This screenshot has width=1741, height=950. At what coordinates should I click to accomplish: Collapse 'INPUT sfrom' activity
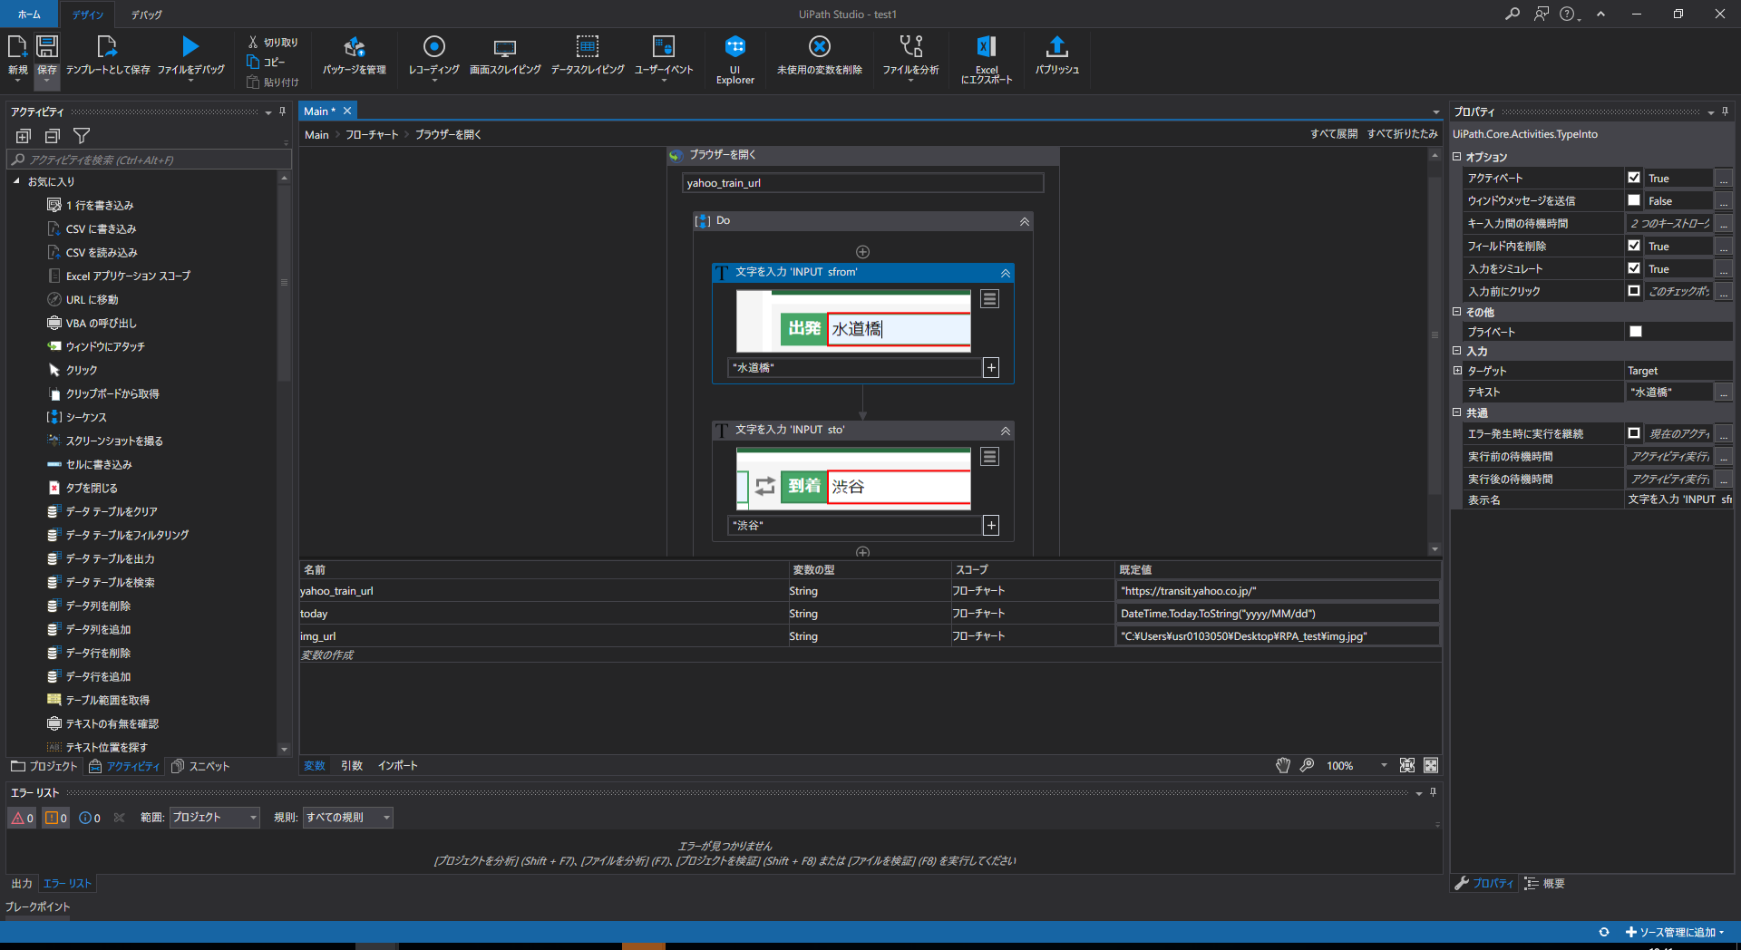point(1006,273)
